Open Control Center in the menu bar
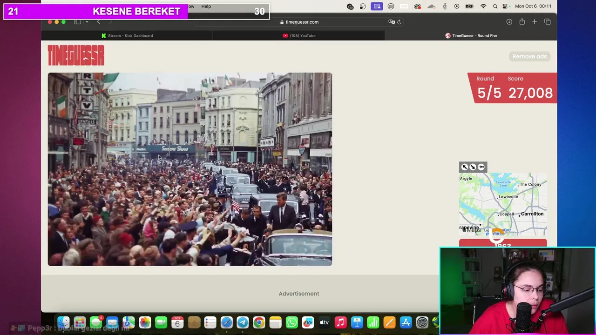The image size is (596, 335). 506,7
